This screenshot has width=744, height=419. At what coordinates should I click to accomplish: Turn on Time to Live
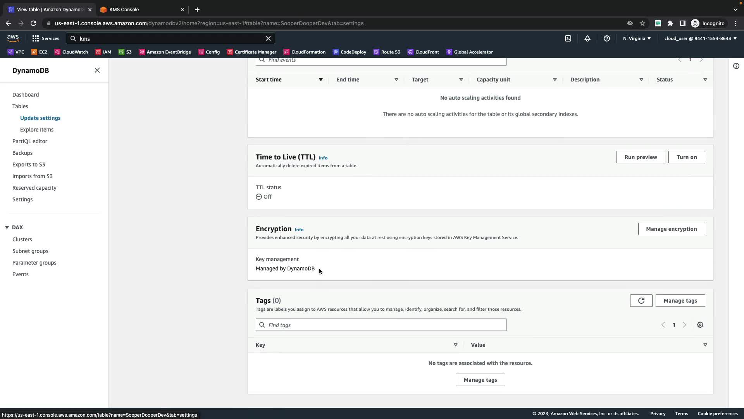[x=686, y=157]
